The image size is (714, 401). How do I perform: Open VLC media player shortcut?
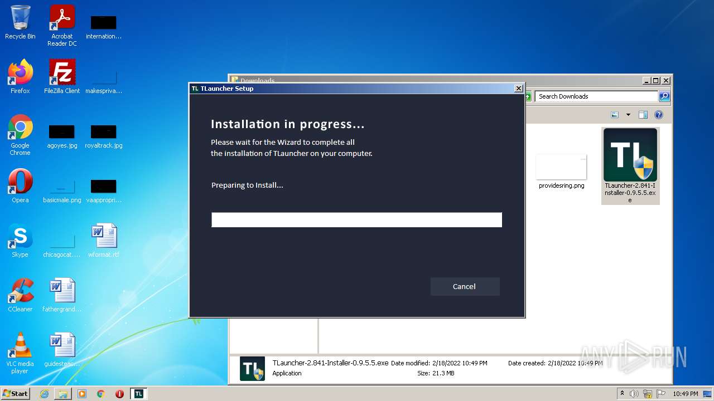click(x=20, y=353)
